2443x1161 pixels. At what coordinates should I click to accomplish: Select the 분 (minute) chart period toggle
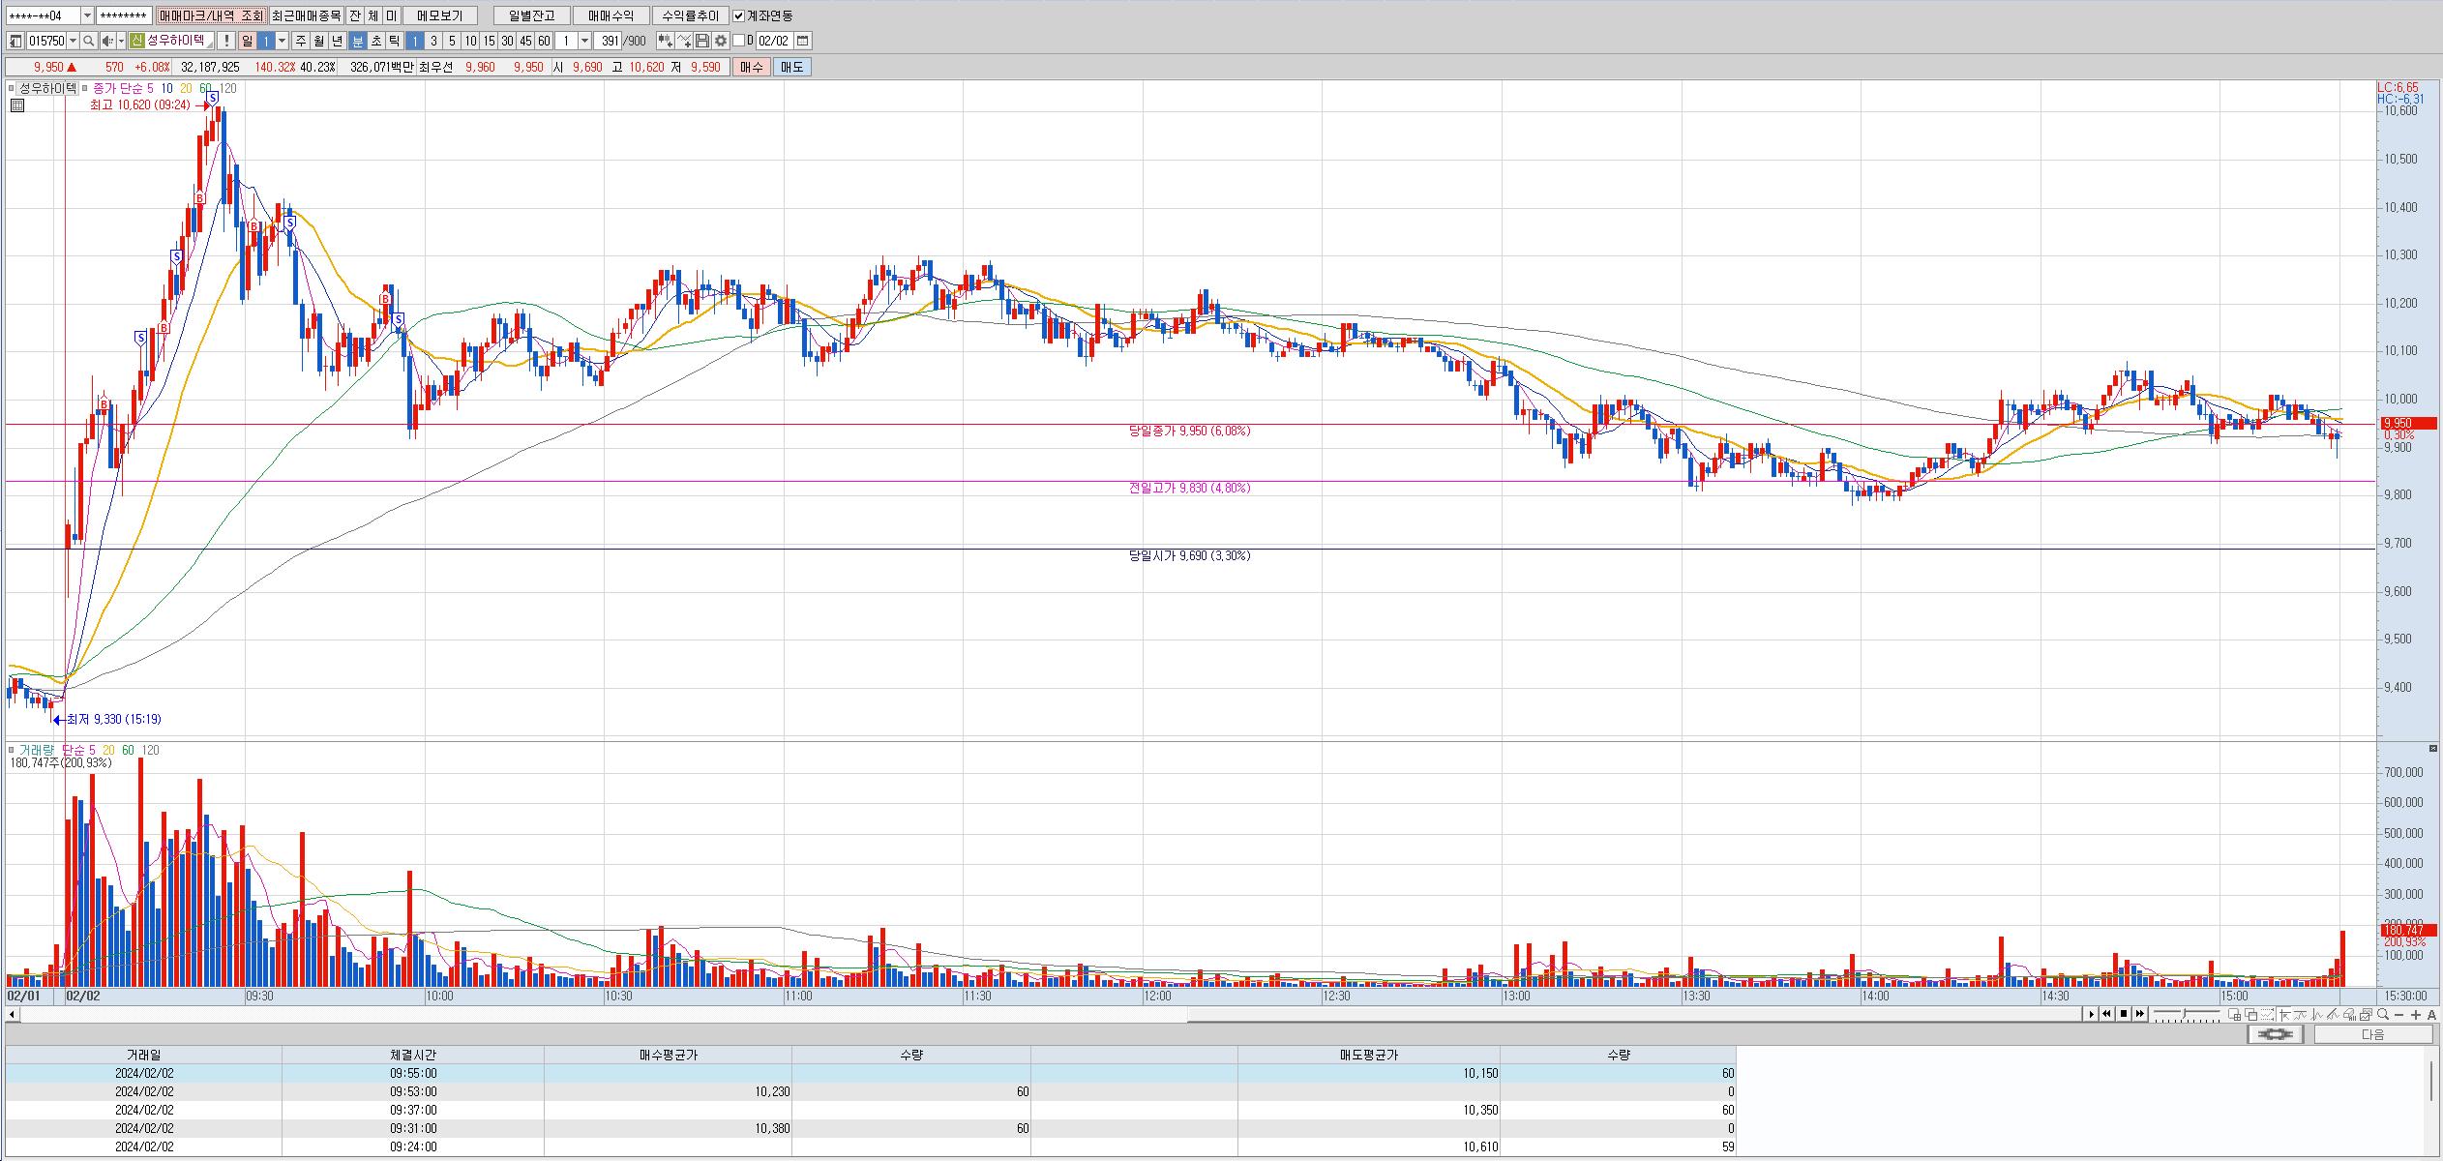point(357,41)
